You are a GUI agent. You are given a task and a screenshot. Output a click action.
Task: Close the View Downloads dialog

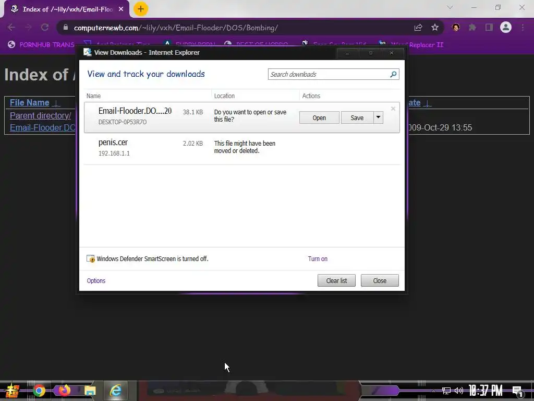tap(380, 280)
